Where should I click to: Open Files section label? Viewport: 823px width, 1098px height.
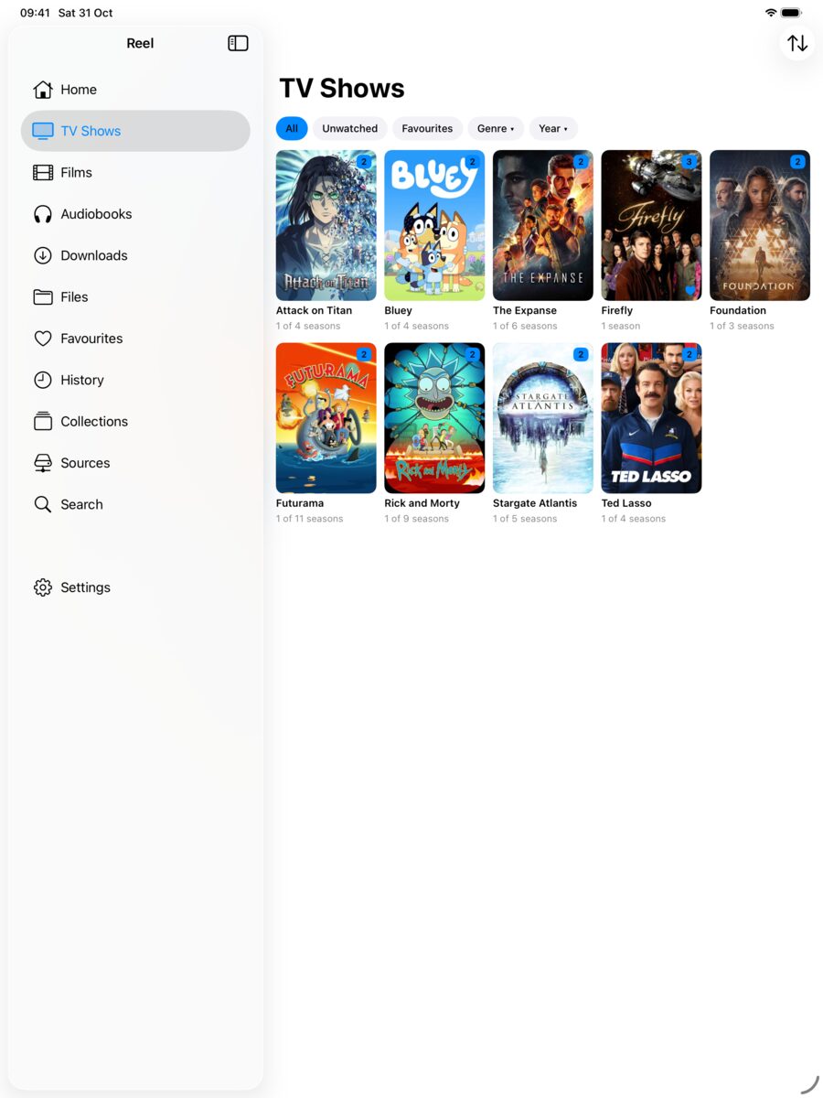74,296
